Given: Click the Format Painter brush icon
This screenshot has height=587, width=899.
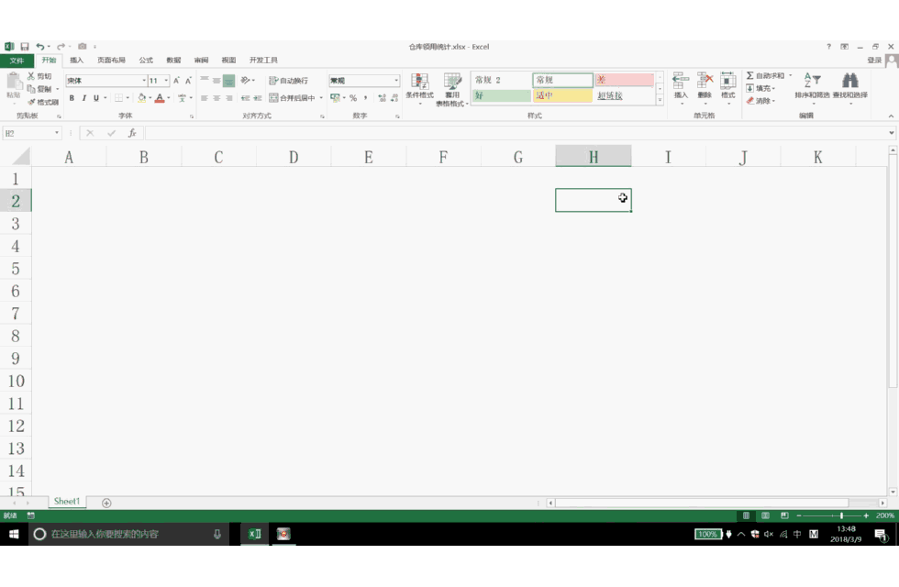Looking at the screenshot, I should click(31, 102).
